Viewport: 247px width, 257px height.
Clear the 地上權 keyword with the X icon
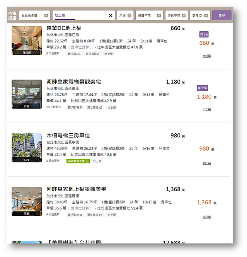tap(111, 15)
